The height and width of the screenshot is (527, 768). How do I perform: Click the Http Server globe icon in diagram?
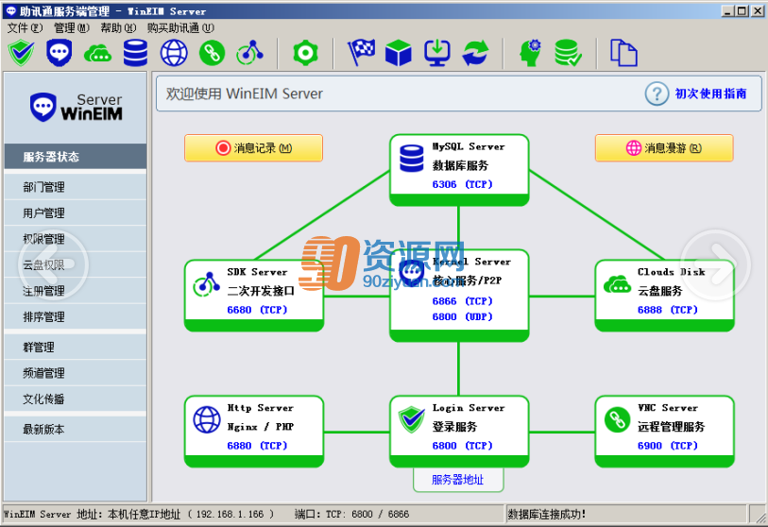point(207,419)
